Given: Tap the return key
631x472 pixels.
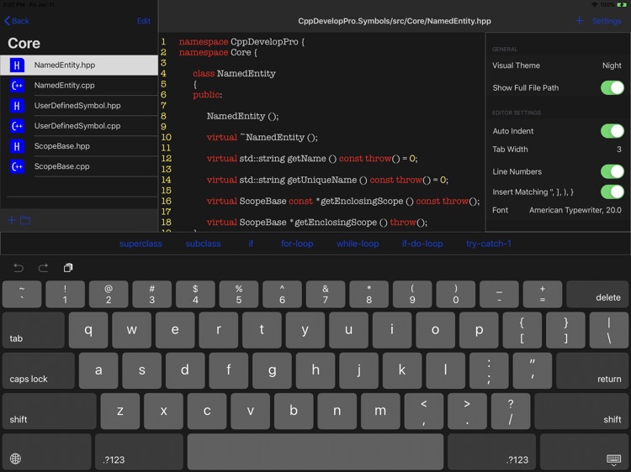Looking at the screenshot, I should (592, 370).
